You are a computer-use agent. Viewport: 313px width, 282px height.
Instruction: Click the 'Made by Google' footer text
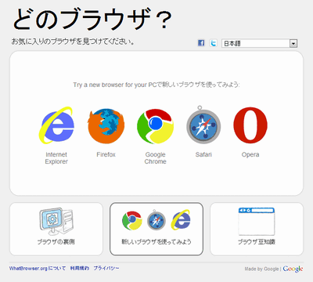(261, 269)
